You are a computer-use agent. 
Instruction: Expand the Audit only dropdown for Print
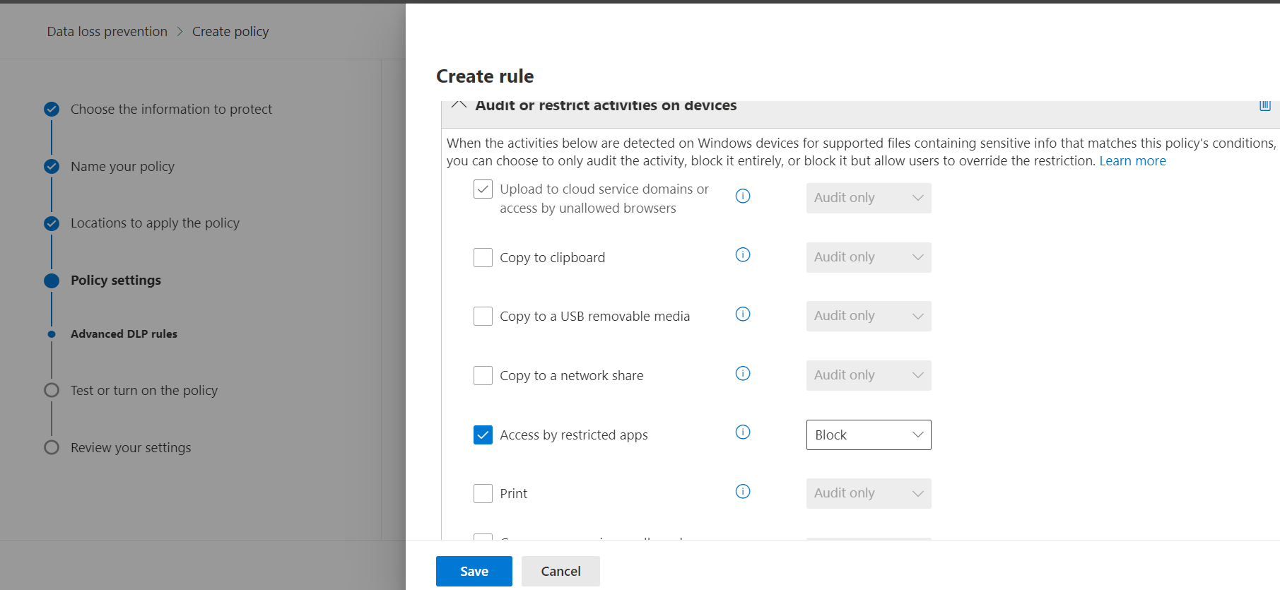coord(869,493)
